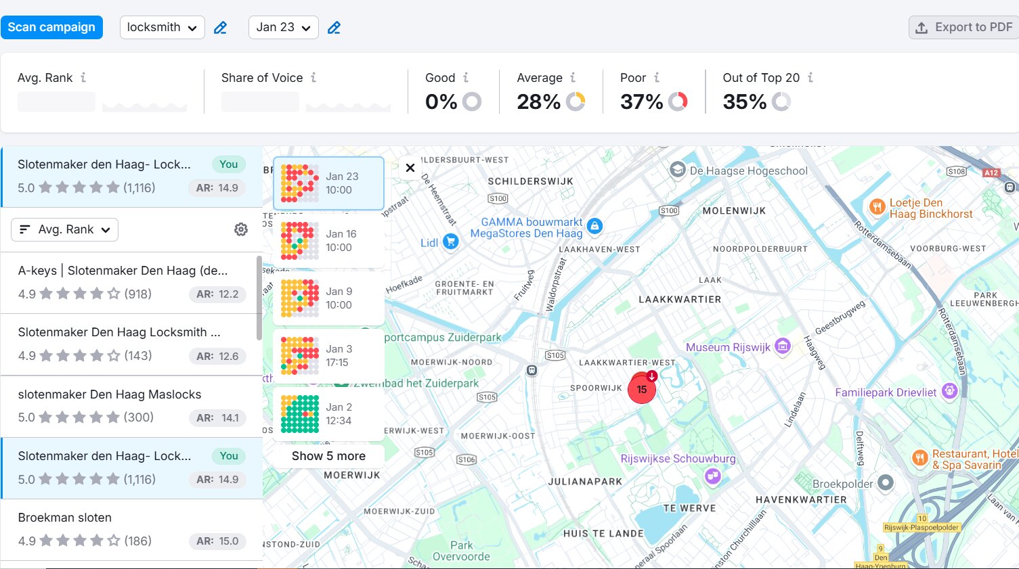
Task: Click Broekpolder location marker icon
Action: tap(886, 483)
